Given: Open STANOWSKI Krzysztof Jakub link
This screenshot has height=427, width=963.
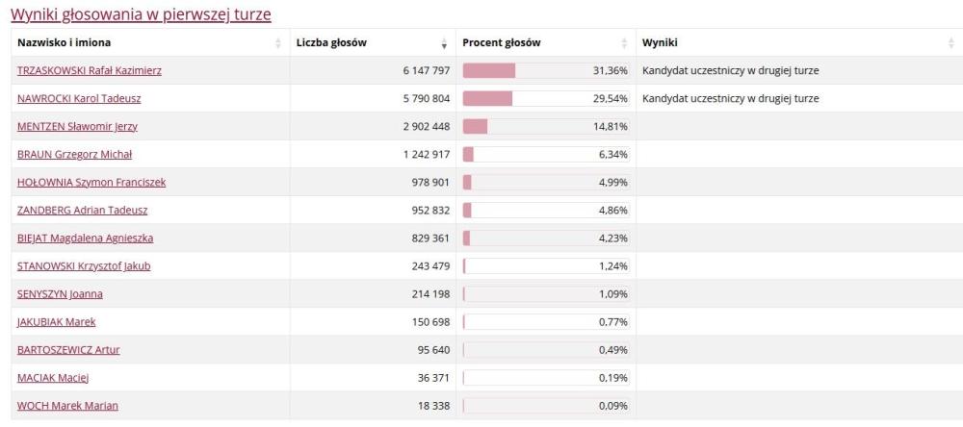Looking at the screenshot, I should point(84,266).
